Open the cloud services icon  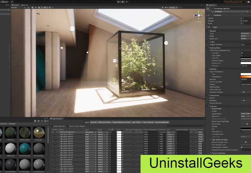(248, 2)
